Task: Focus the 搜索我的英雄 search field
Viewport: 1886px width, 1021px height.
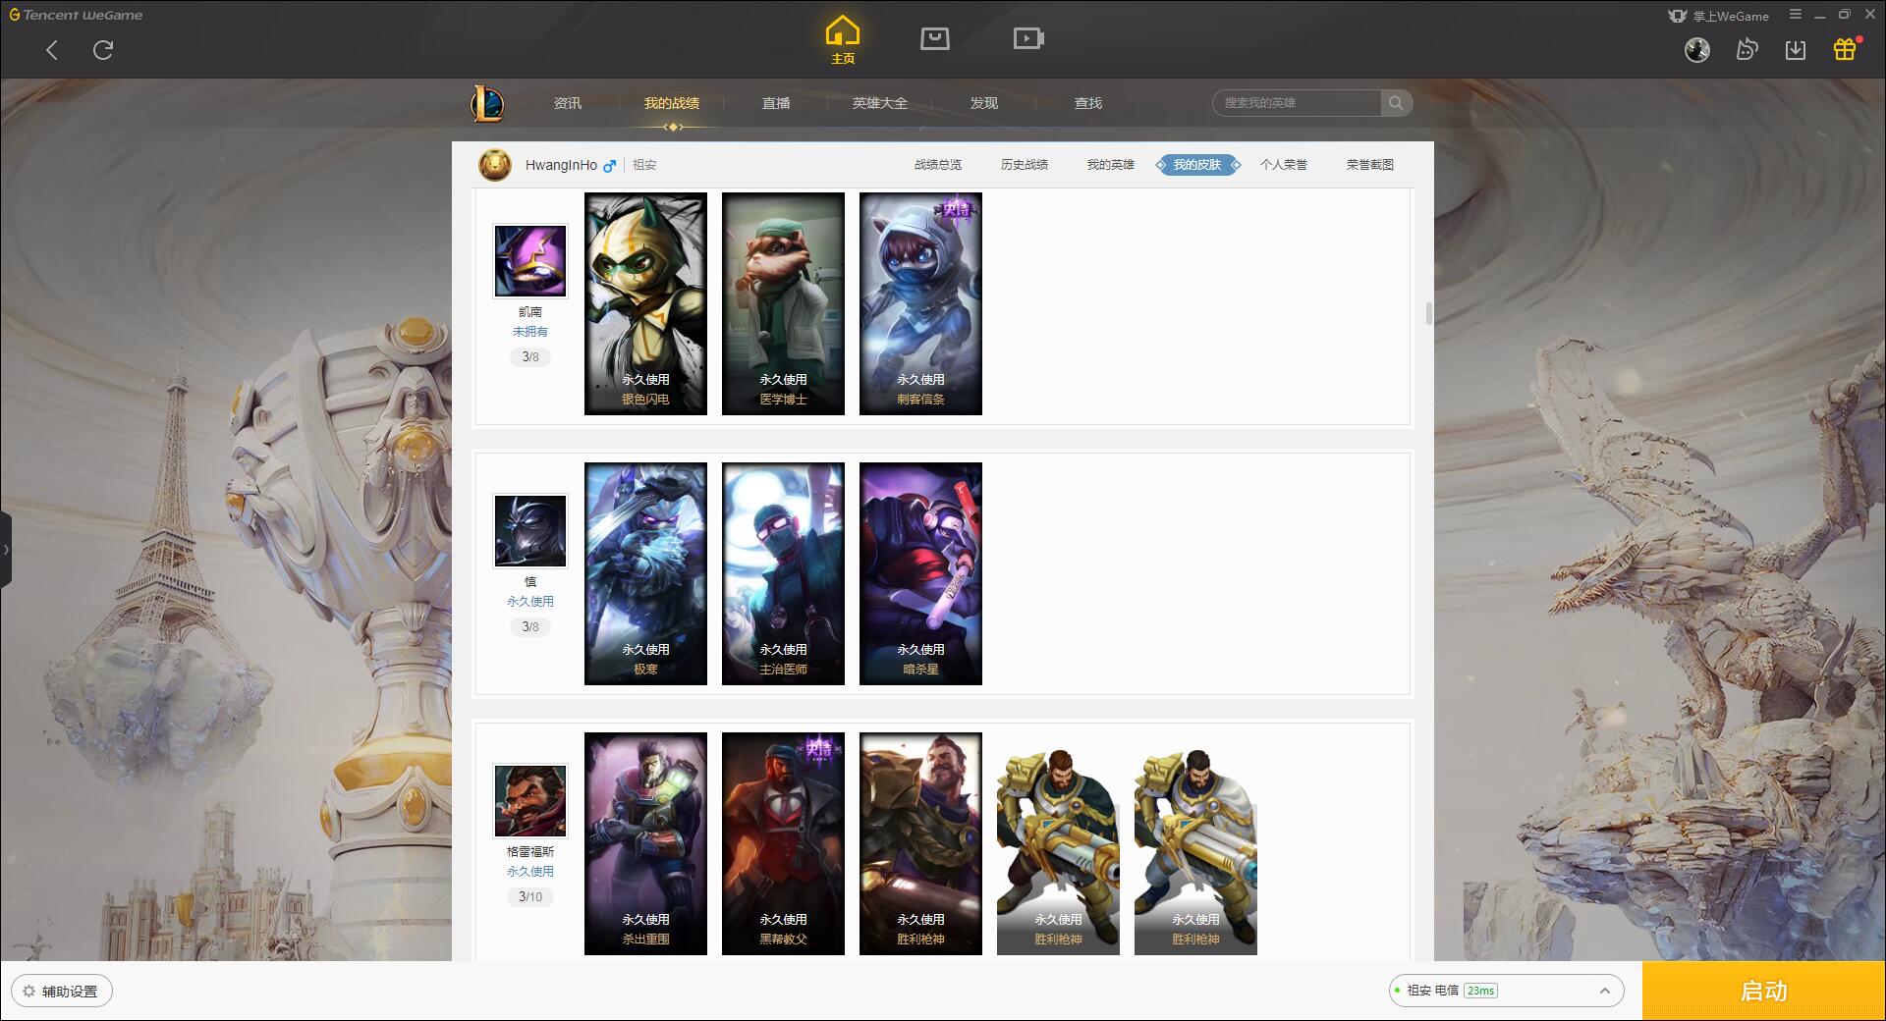Action: (x=1297, y=103)
